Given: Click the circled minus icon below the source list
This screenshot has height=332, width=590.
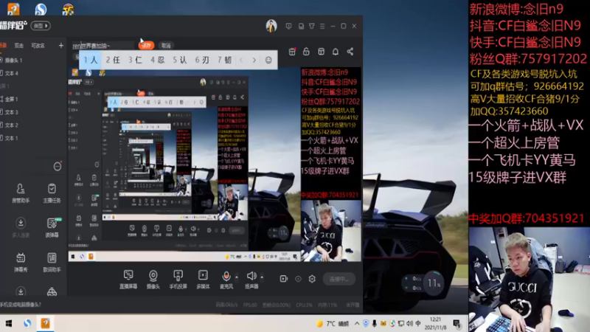Looking at the screenshot, I should pyautogui.click(x=58, y=167).
